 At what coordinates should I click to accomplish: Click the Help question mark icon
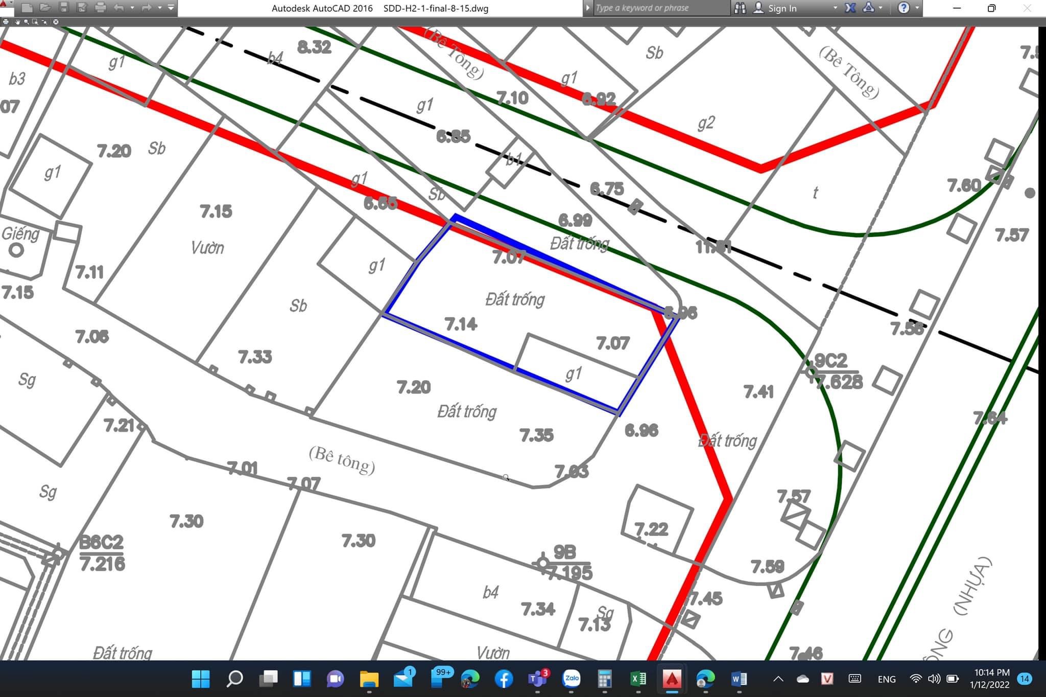pos(904,8)
